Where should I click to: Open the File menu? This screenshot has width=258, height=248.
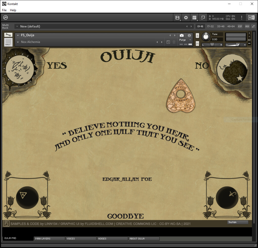(4, 10)
